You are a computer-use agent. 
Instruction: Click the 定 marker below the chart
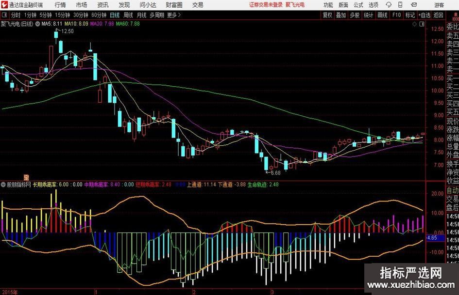[x=26, y=177]
